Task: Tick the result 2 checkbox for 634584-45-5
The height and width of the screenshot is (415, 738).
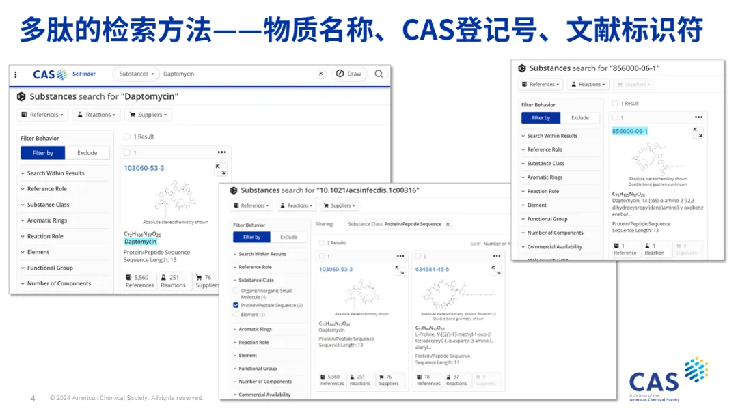Action: [418, 256]
